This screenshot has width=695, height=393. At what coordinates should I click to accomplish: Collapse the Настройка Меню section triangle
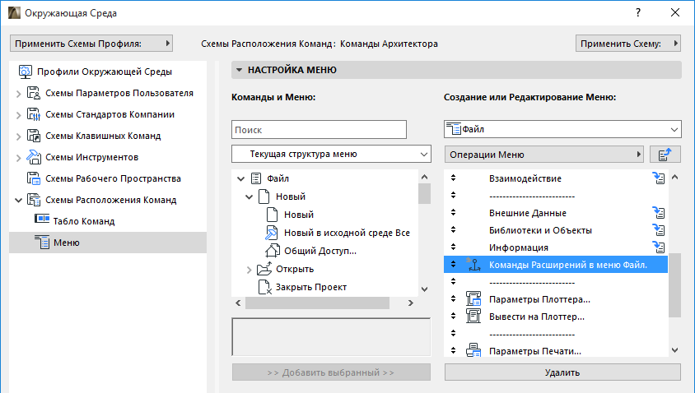coord(239,71)
